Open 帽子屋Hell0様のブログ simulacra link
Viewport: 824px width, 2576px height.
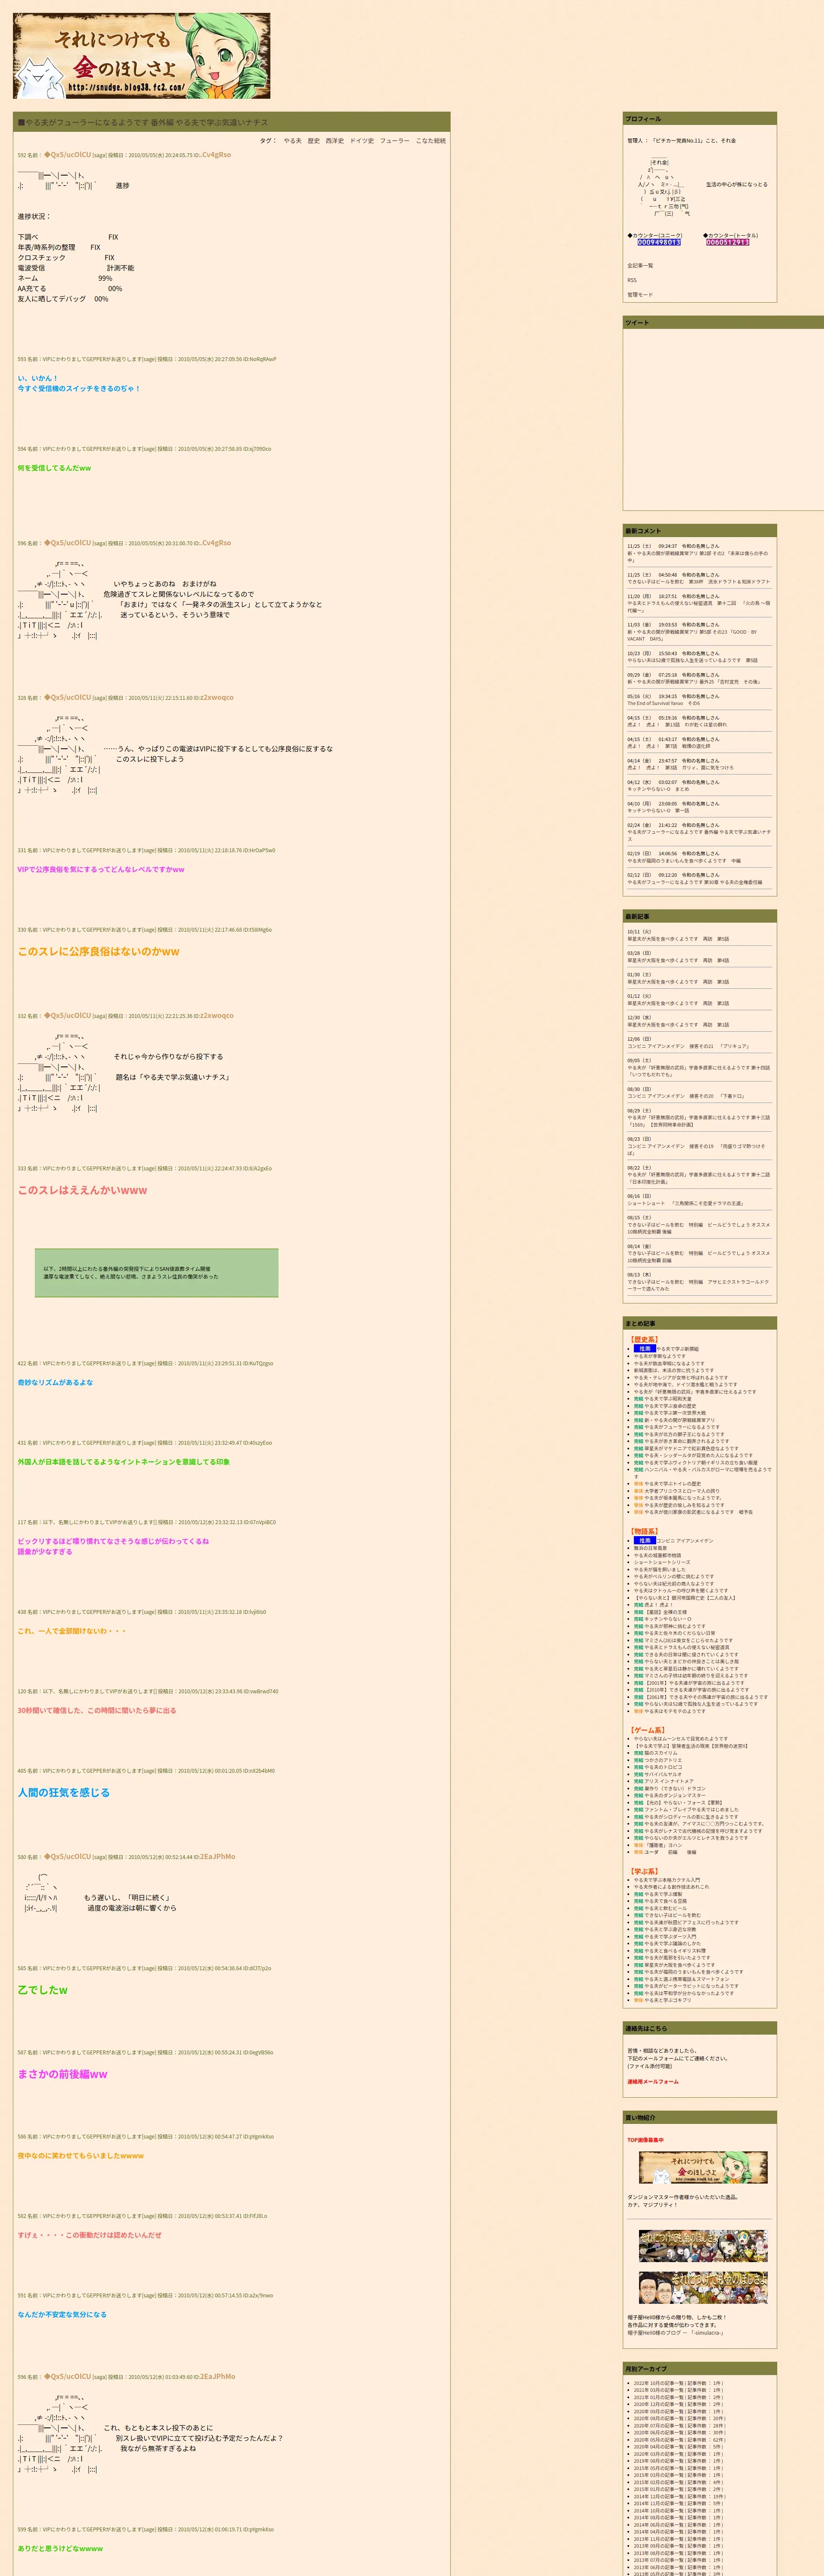point(675,2333)
